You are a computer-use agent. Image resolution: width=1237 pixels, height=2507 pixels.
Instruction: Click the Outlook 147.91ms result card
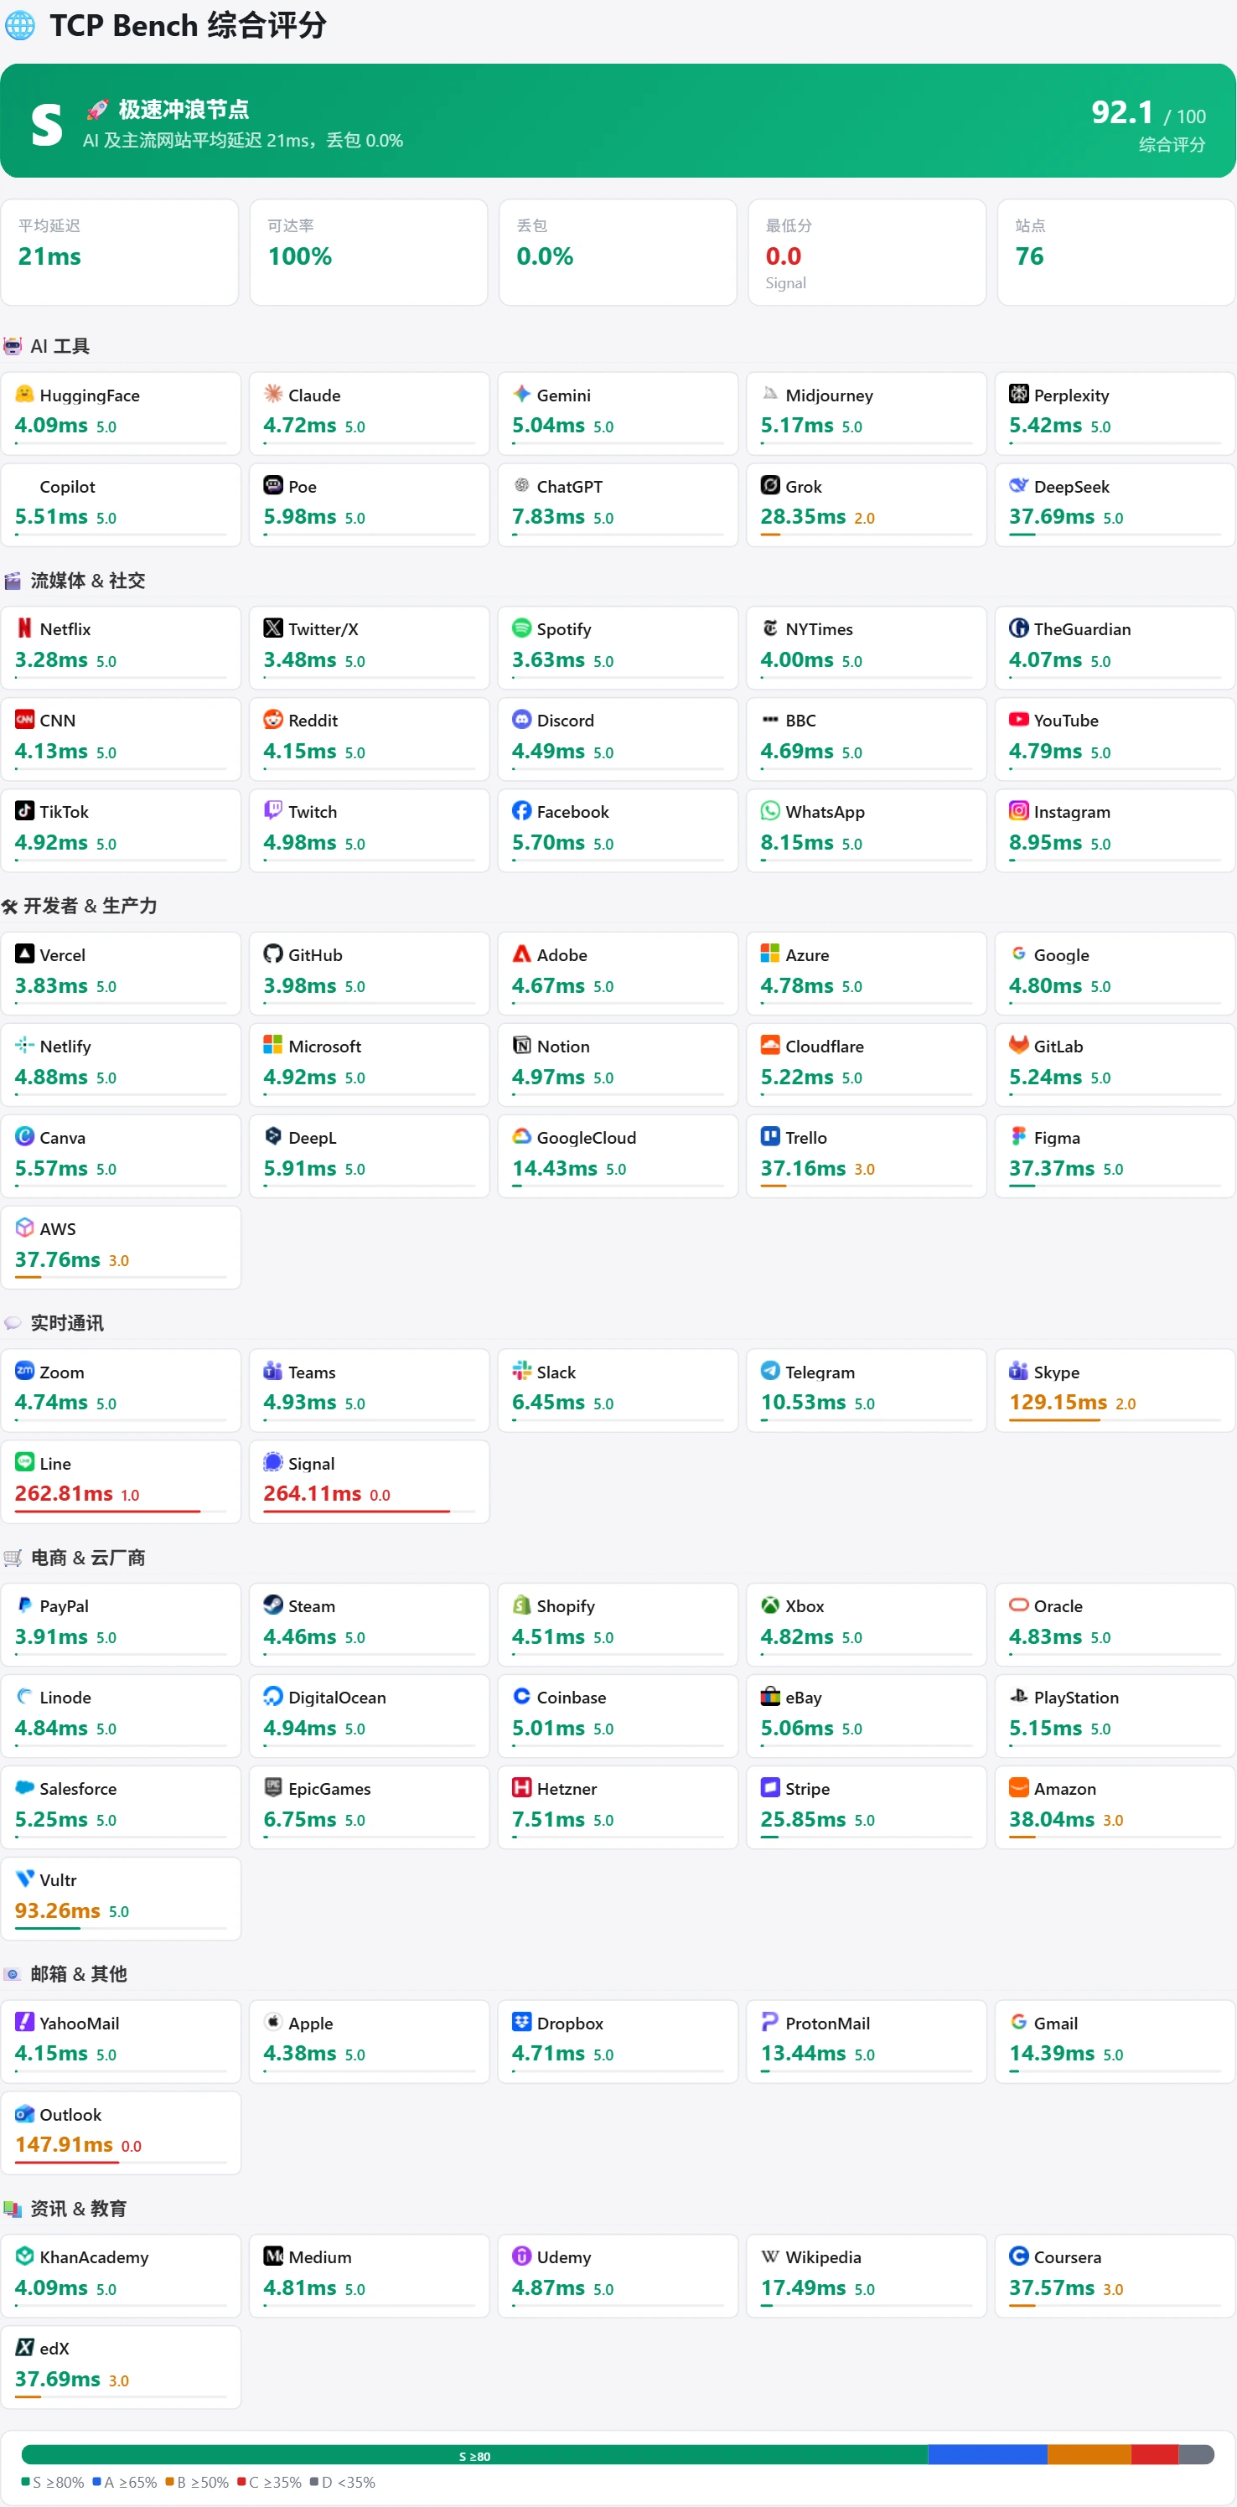pyautogui.click(x=121, y=2132)
